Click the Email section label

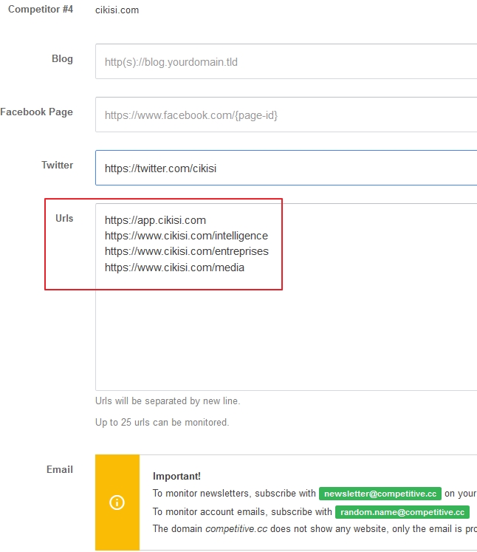[x=60, y=469]
